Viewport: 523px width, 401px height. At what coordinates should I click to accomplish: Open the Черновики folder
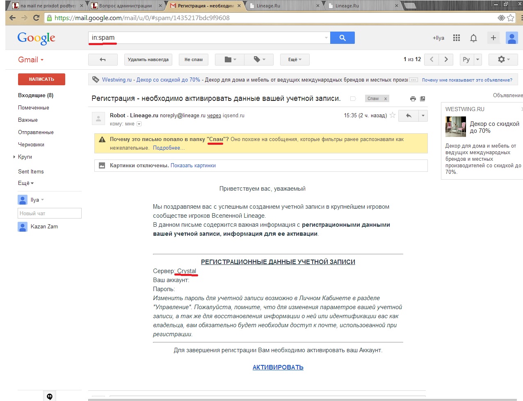[31, 144]
